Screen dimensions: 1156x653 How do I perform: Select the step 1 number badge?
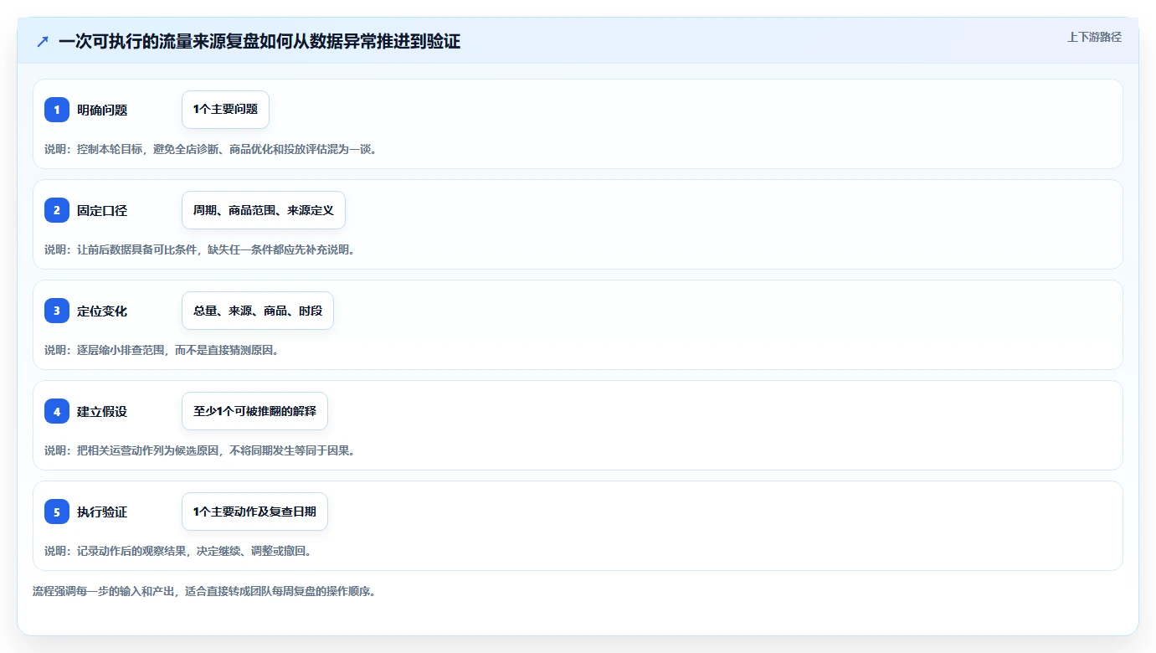57,110
